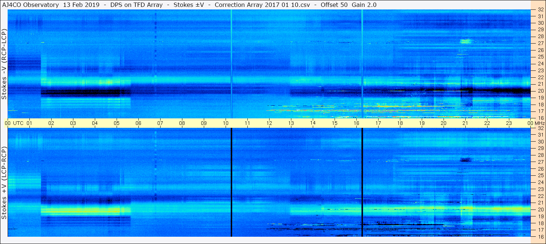
Task: Select the 11 hour tick on the time axis
Action: point(247,123)
